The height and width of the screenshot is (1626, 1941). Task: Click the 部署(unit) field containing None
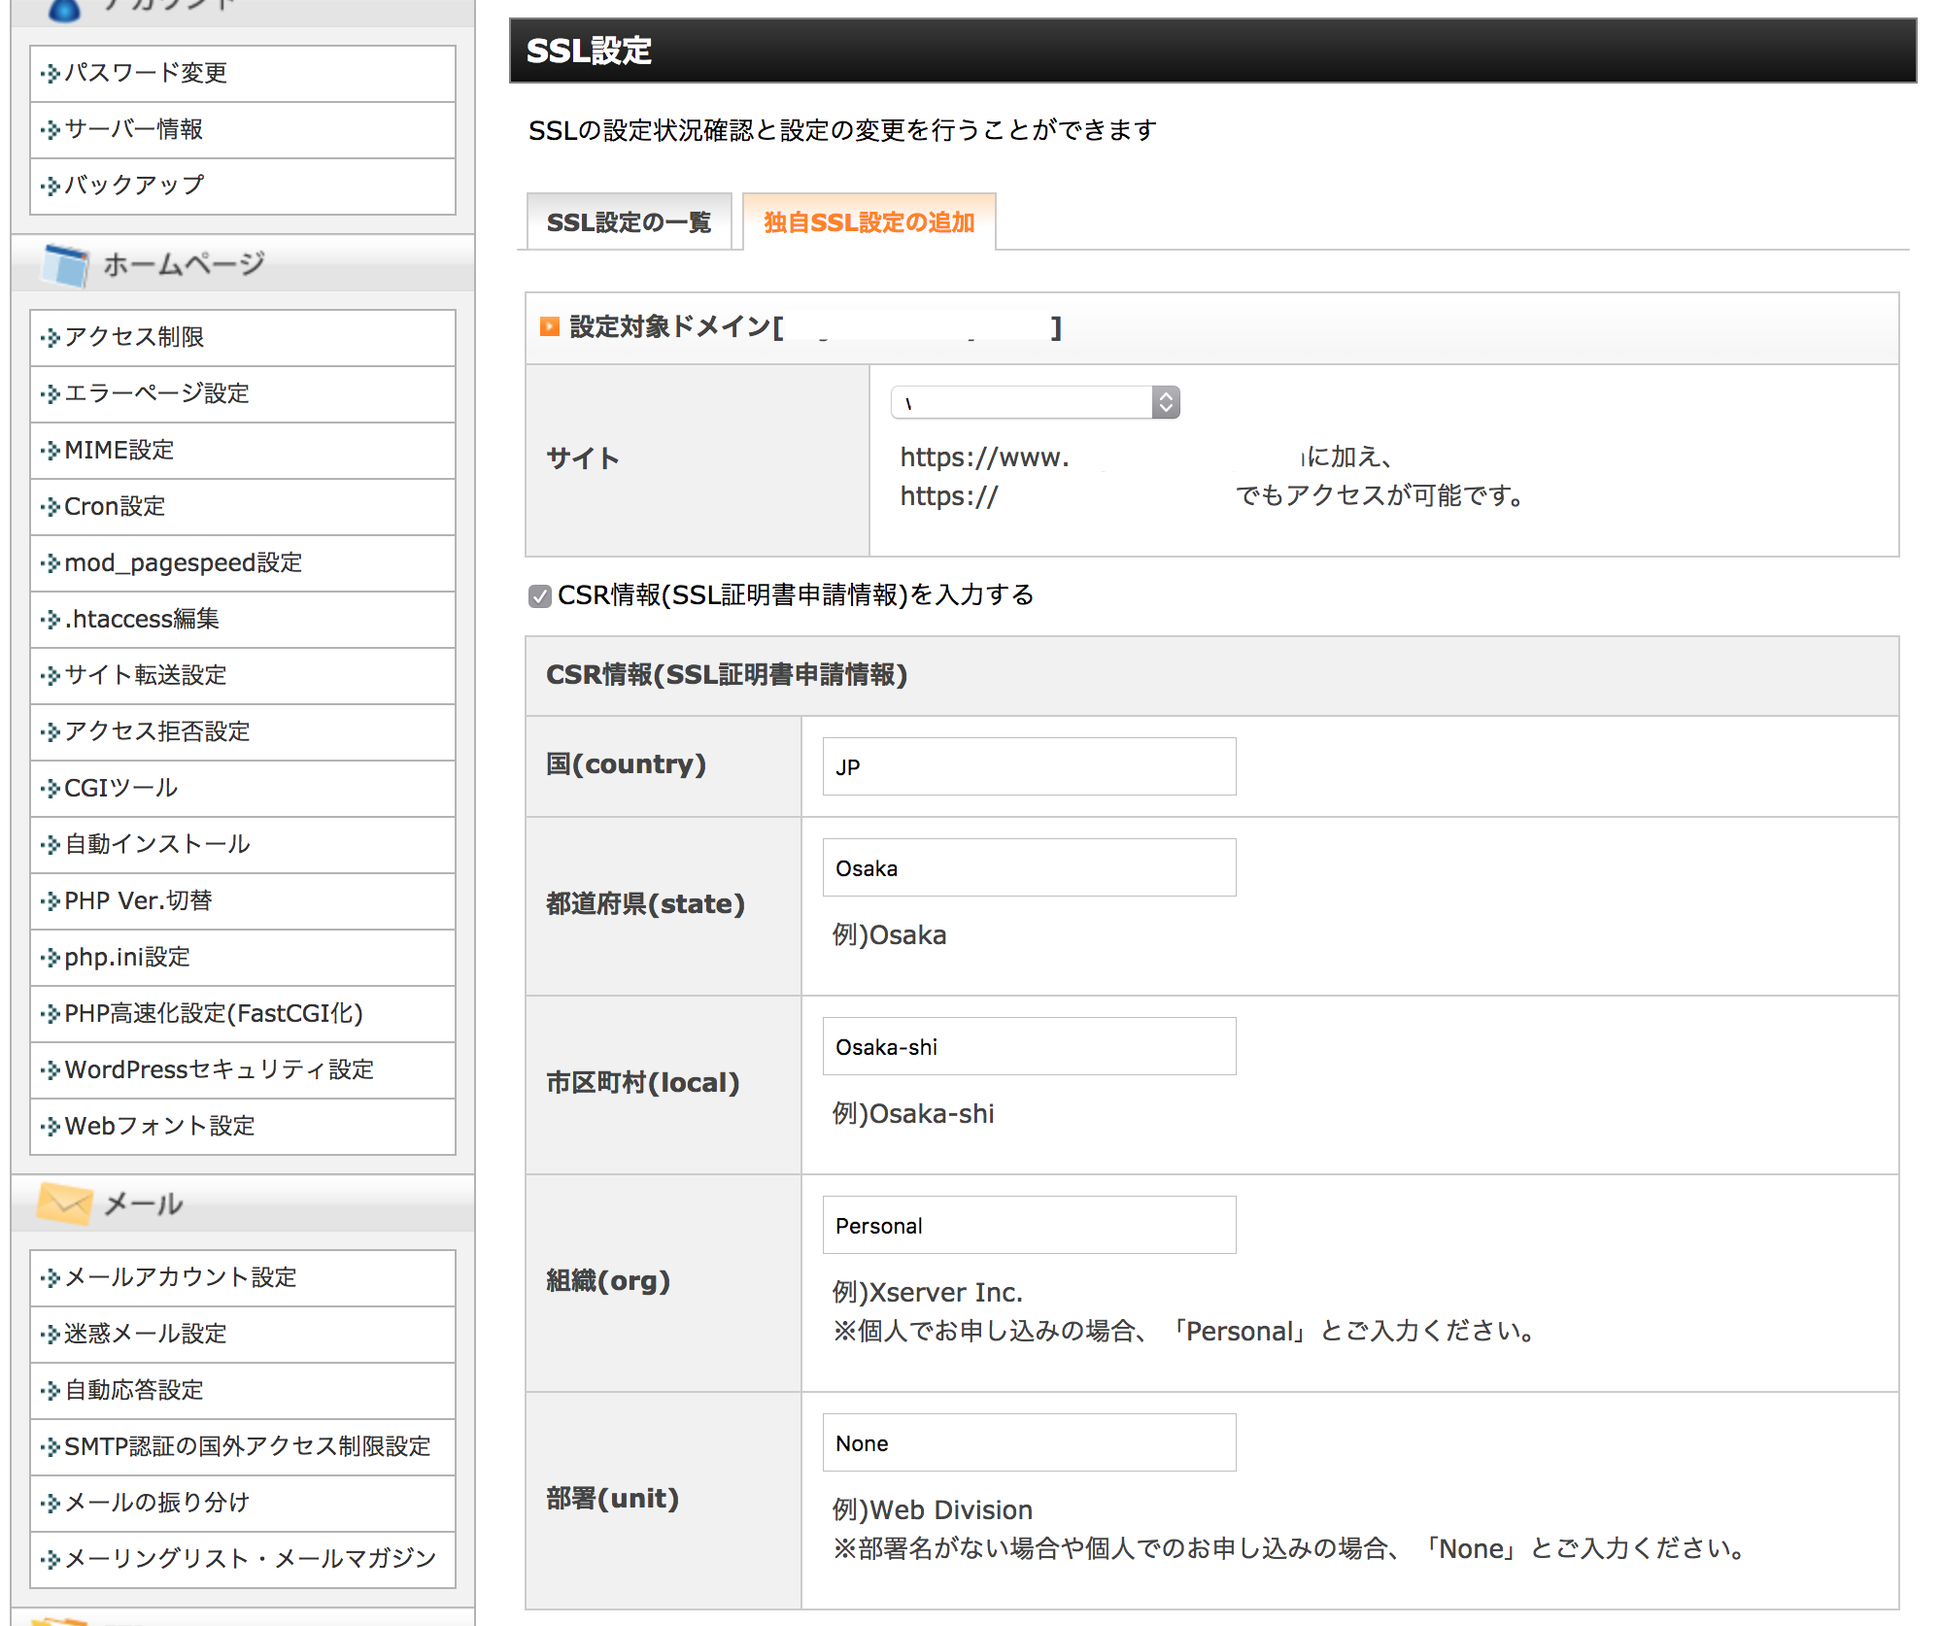tap(1027, 1442)
